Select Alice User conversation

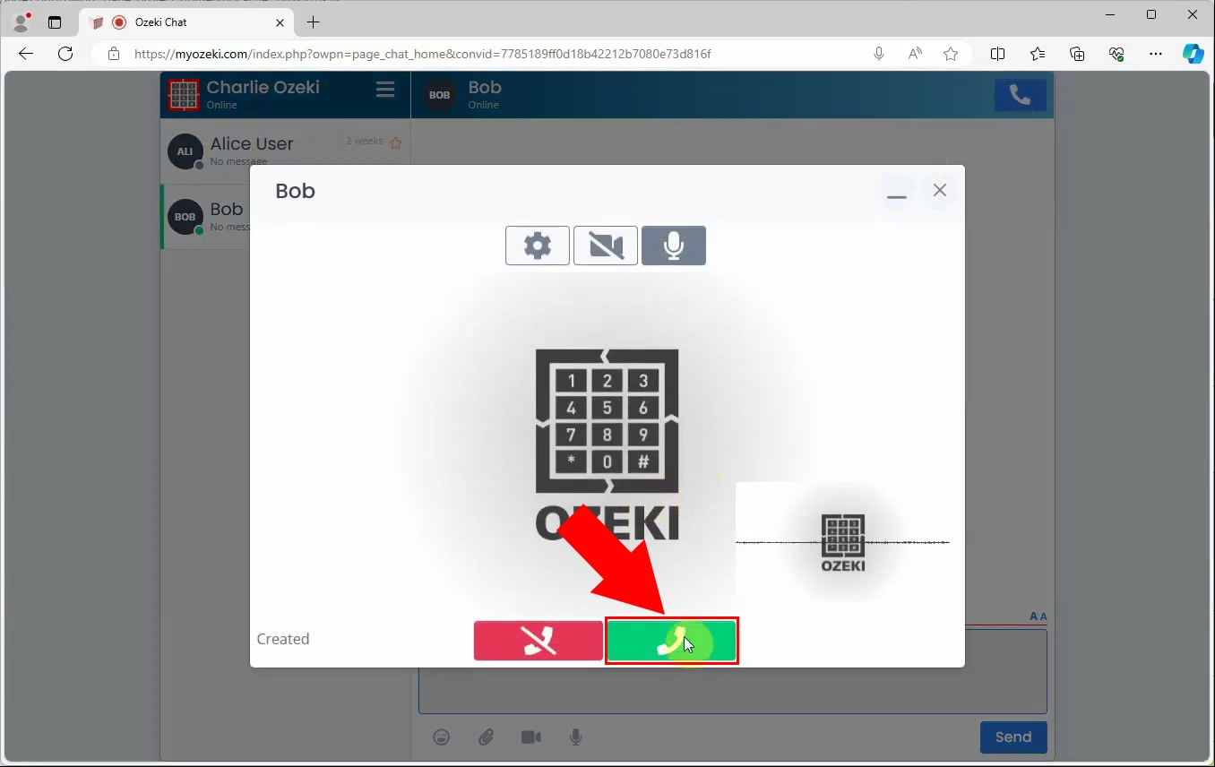click(x=285, y=151)
